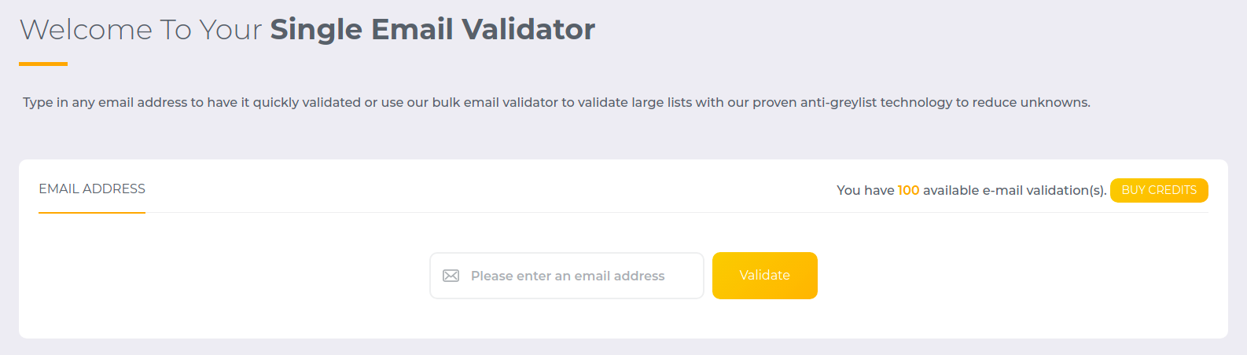Image resolution: width=1247 pixels, height=355 pixels.
Task: Click the yellow Validate button
Action: 765,276
